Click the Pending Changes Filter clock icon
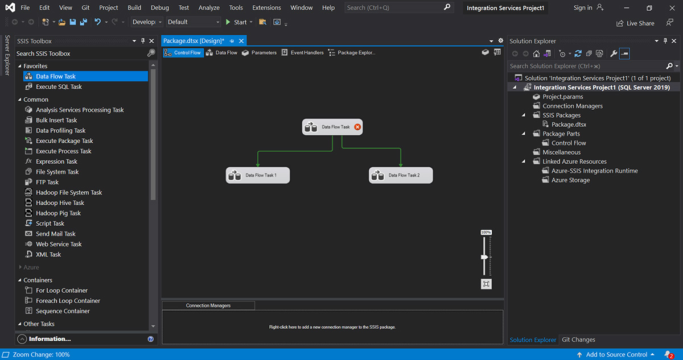 click(562, 53)
